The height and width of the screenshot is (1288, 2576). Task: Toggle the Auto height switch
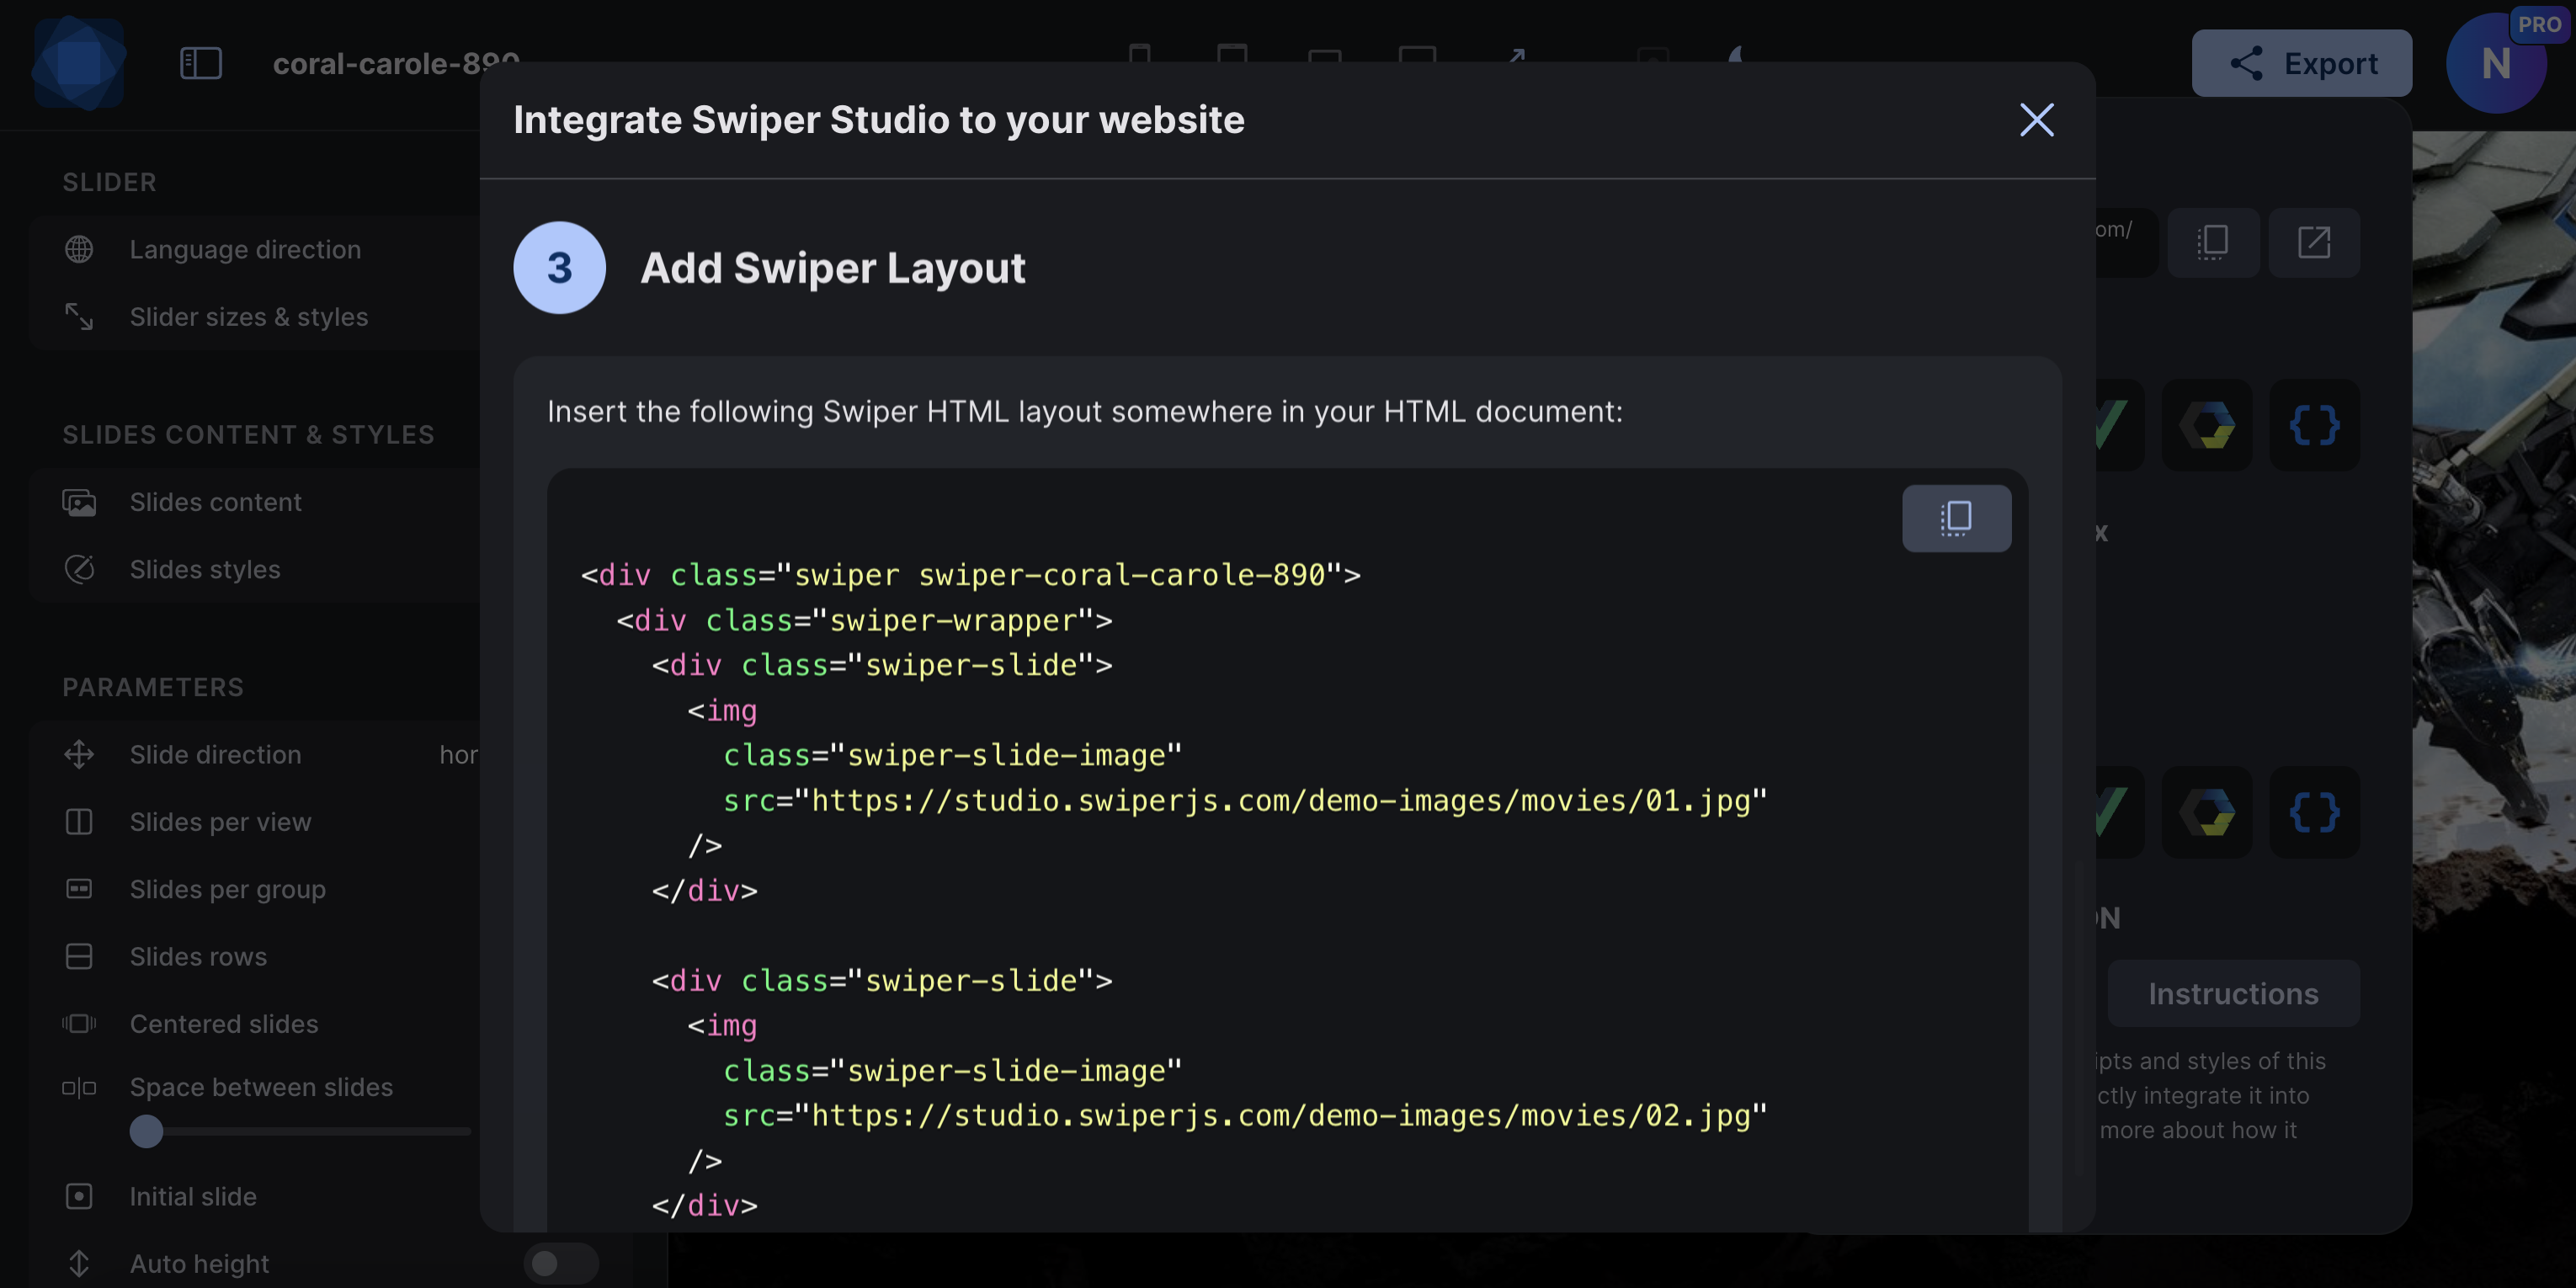(x=561, y=1263)
